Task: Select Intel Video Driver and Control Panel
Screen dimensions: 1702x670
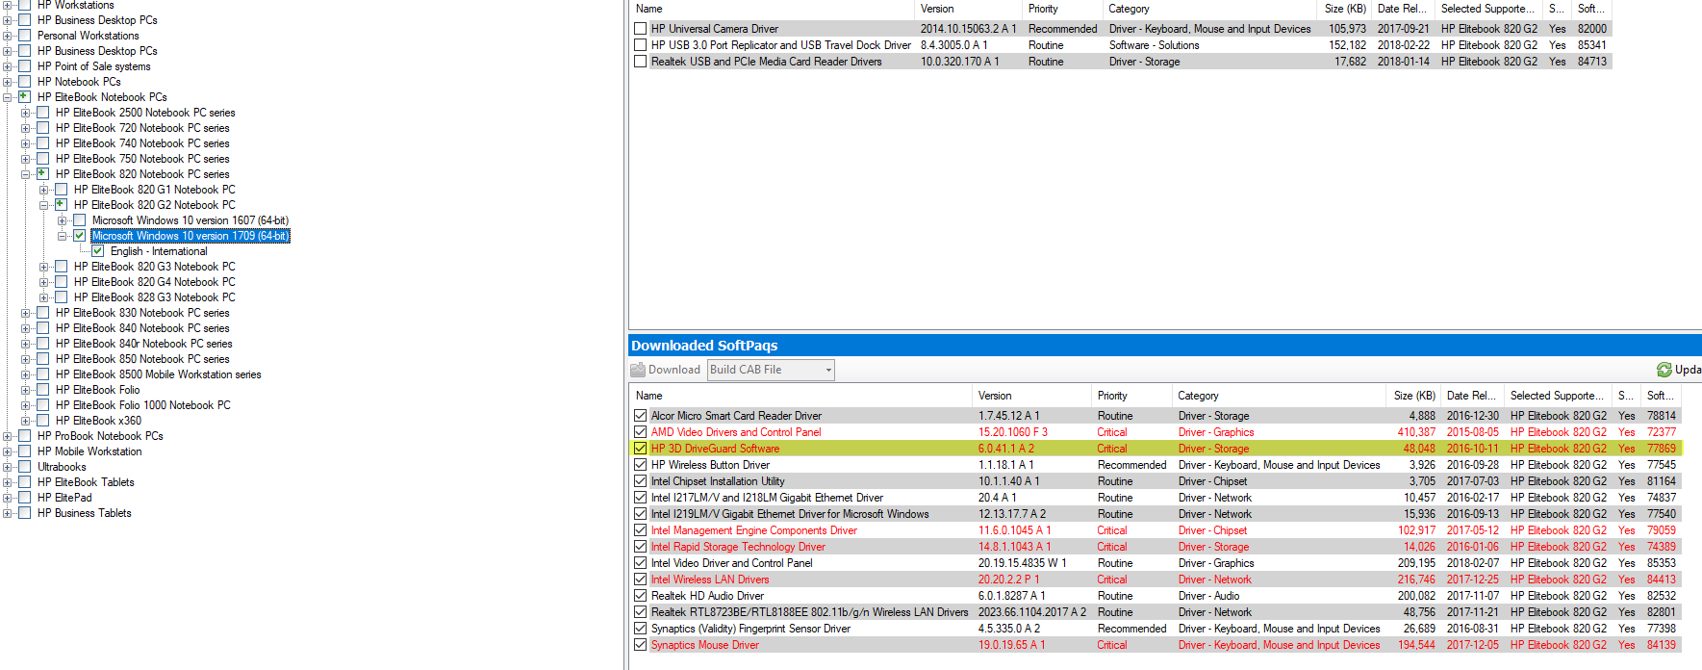Action: pyautogui.click(x=1155, y=563)
